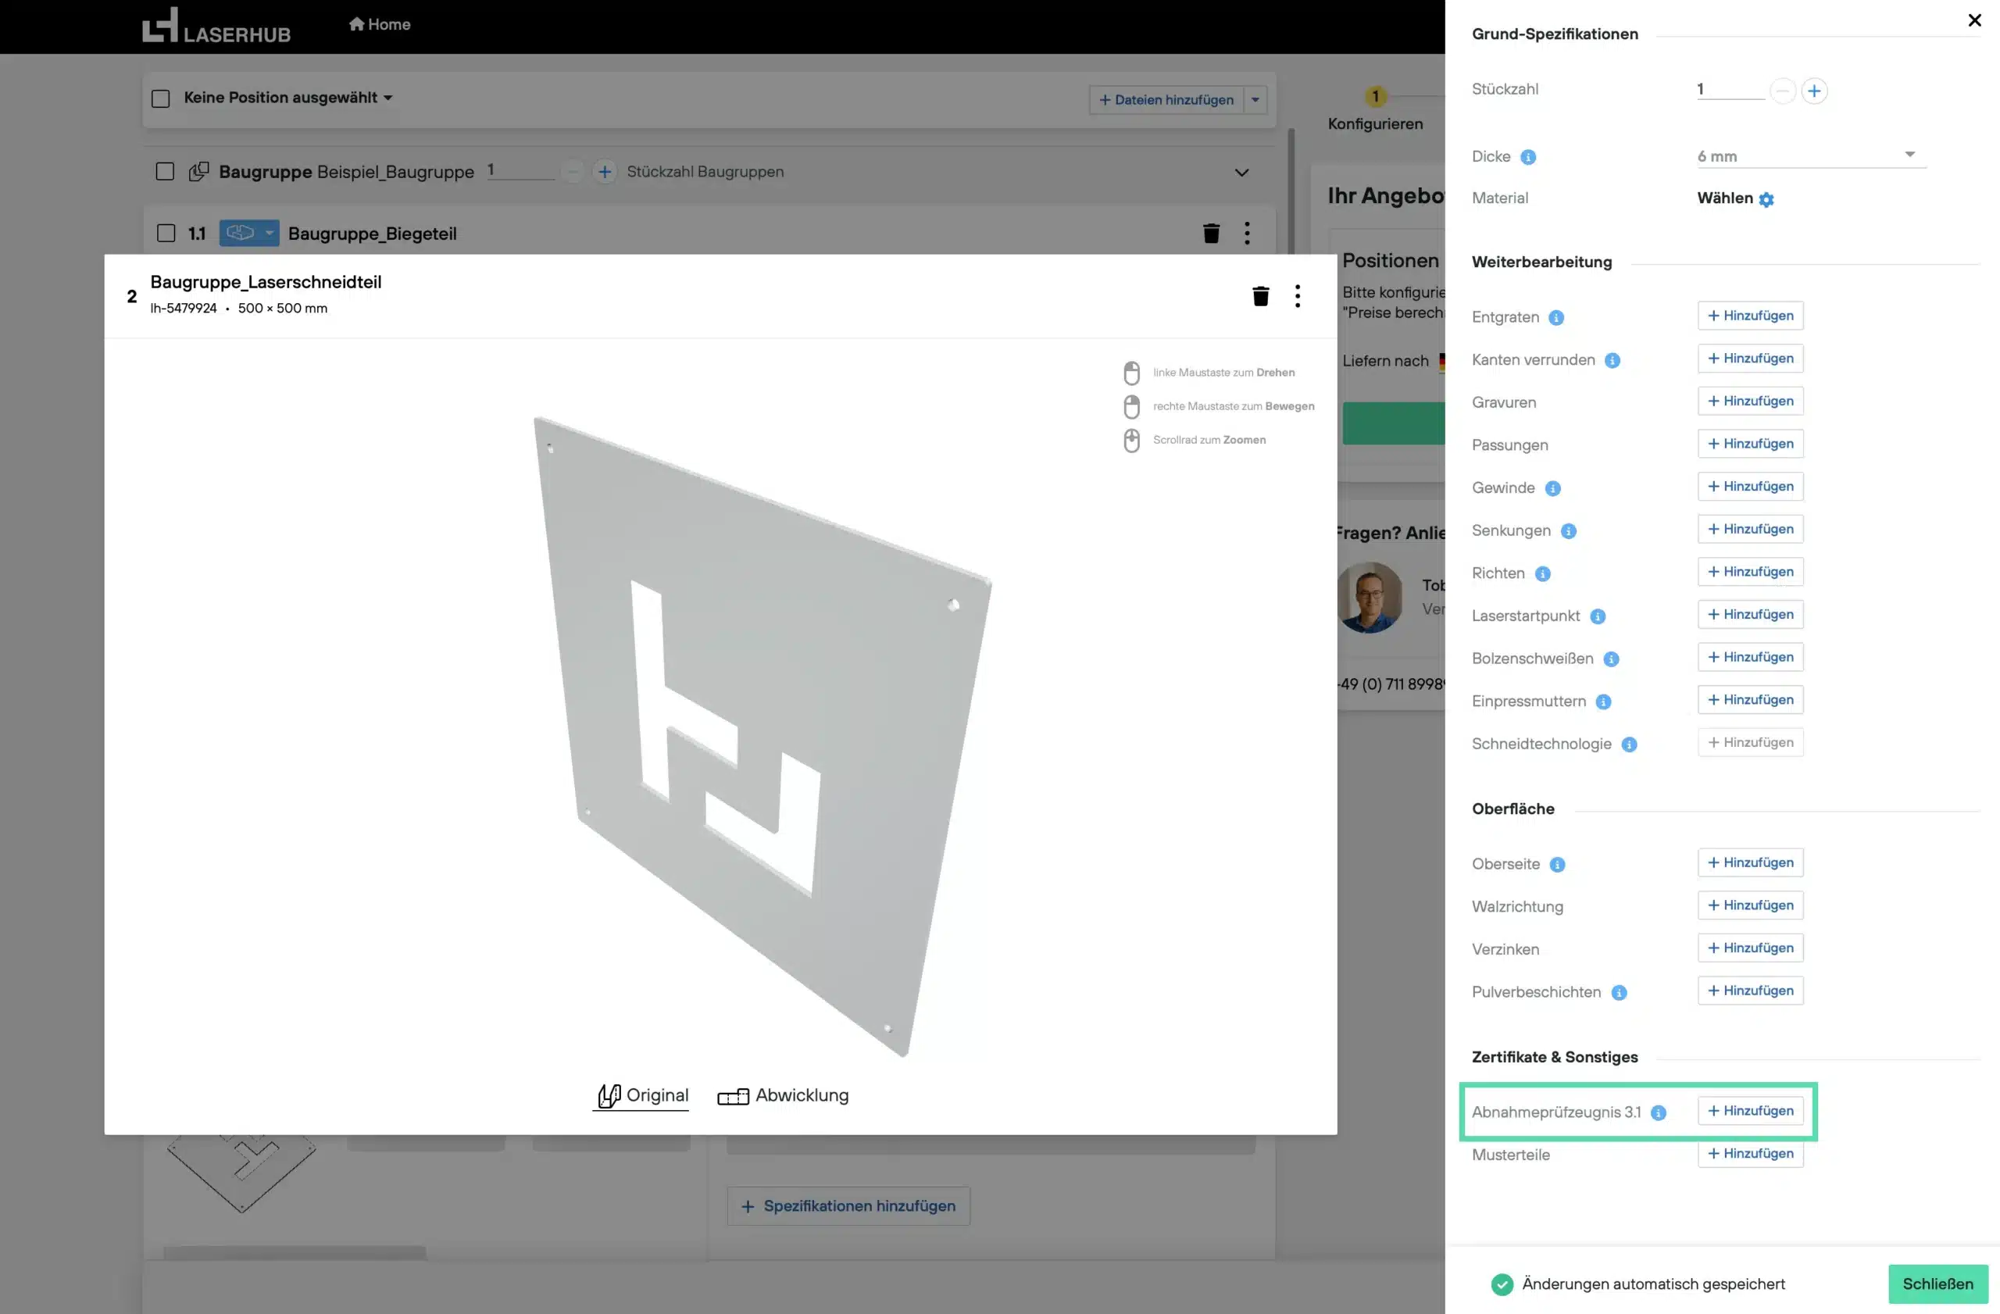This screenshot has height=1314, width=2000.
Task: Click trash icon for Baugruppe_Biegeteil
Action: (1211, 234)
